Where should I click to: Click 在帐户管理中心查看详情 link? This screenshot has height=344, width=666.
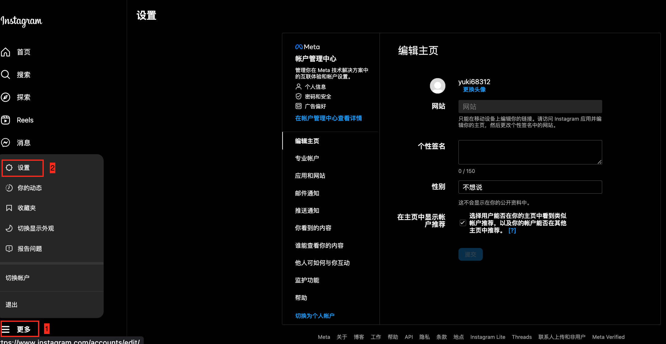(328, 118)
